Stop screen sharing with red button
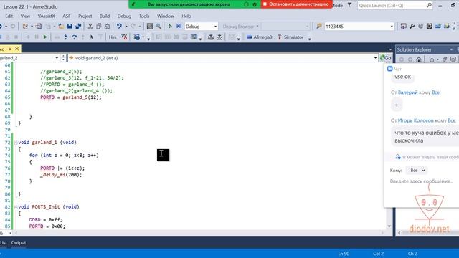 [x=296, y=4]
